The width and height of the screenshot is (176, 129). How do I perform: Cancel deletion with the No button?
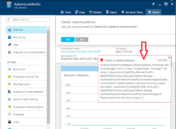coord(82,40)
